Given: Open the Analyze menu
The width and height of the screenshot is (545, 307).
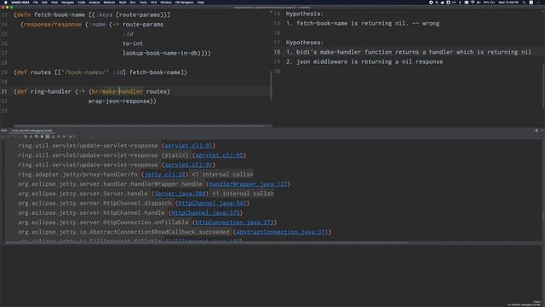Looking at the screenshot, I should tap(95, 3).
